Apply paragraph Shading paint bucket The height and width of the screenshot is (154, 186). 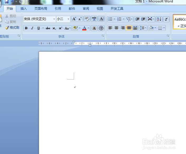(151, 28)
